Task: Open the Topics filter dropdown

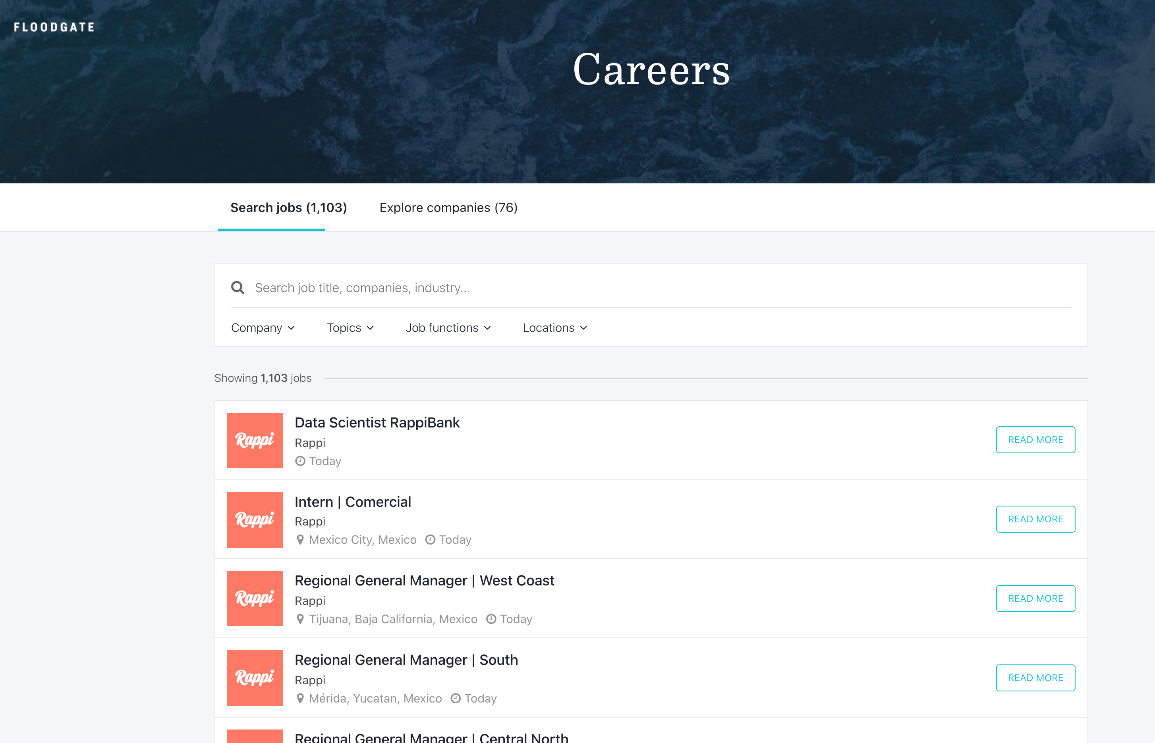Action: (350, 328)
